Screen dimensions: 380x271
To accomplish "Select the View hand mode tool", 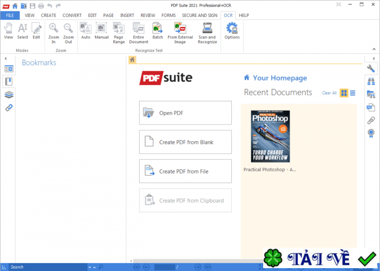I will tap(8, 31).
